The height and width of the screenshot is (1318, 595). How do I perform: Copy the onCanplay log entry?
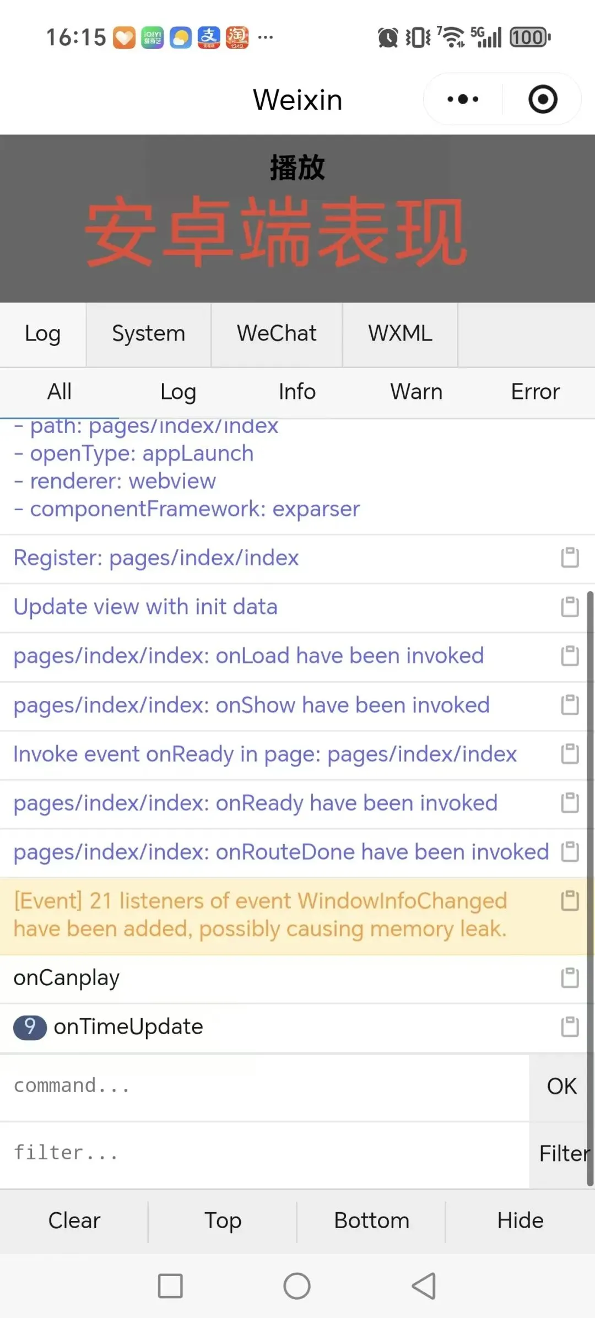[x=570, y=978]
